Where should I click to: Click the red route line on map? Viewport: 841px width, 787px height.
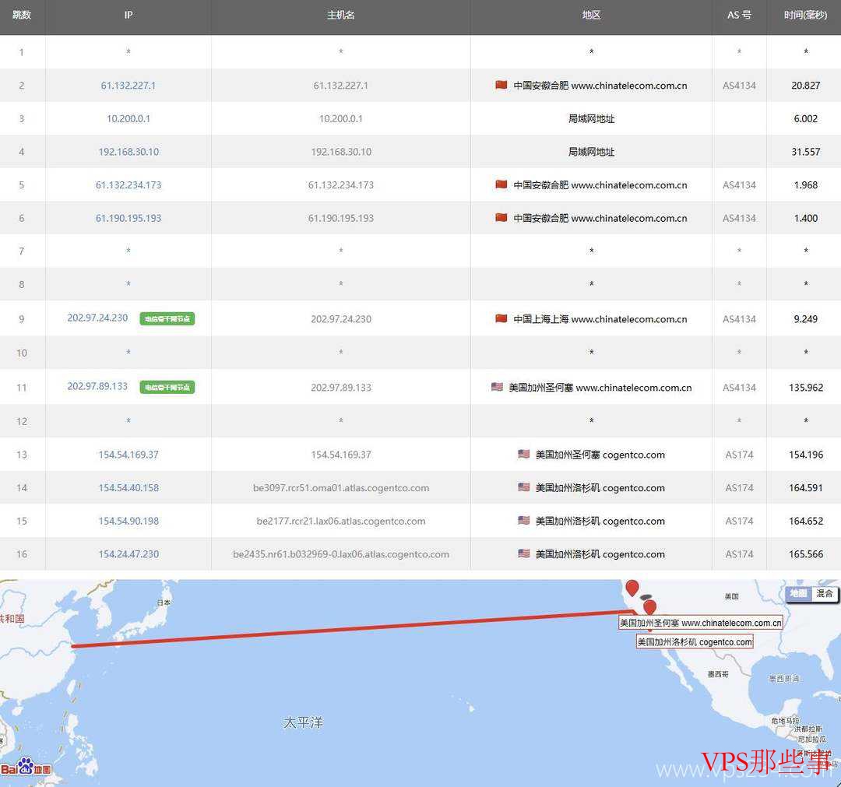354,629
